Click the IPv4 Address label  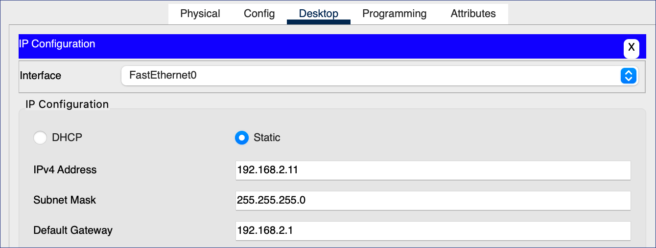pos(65,170)
